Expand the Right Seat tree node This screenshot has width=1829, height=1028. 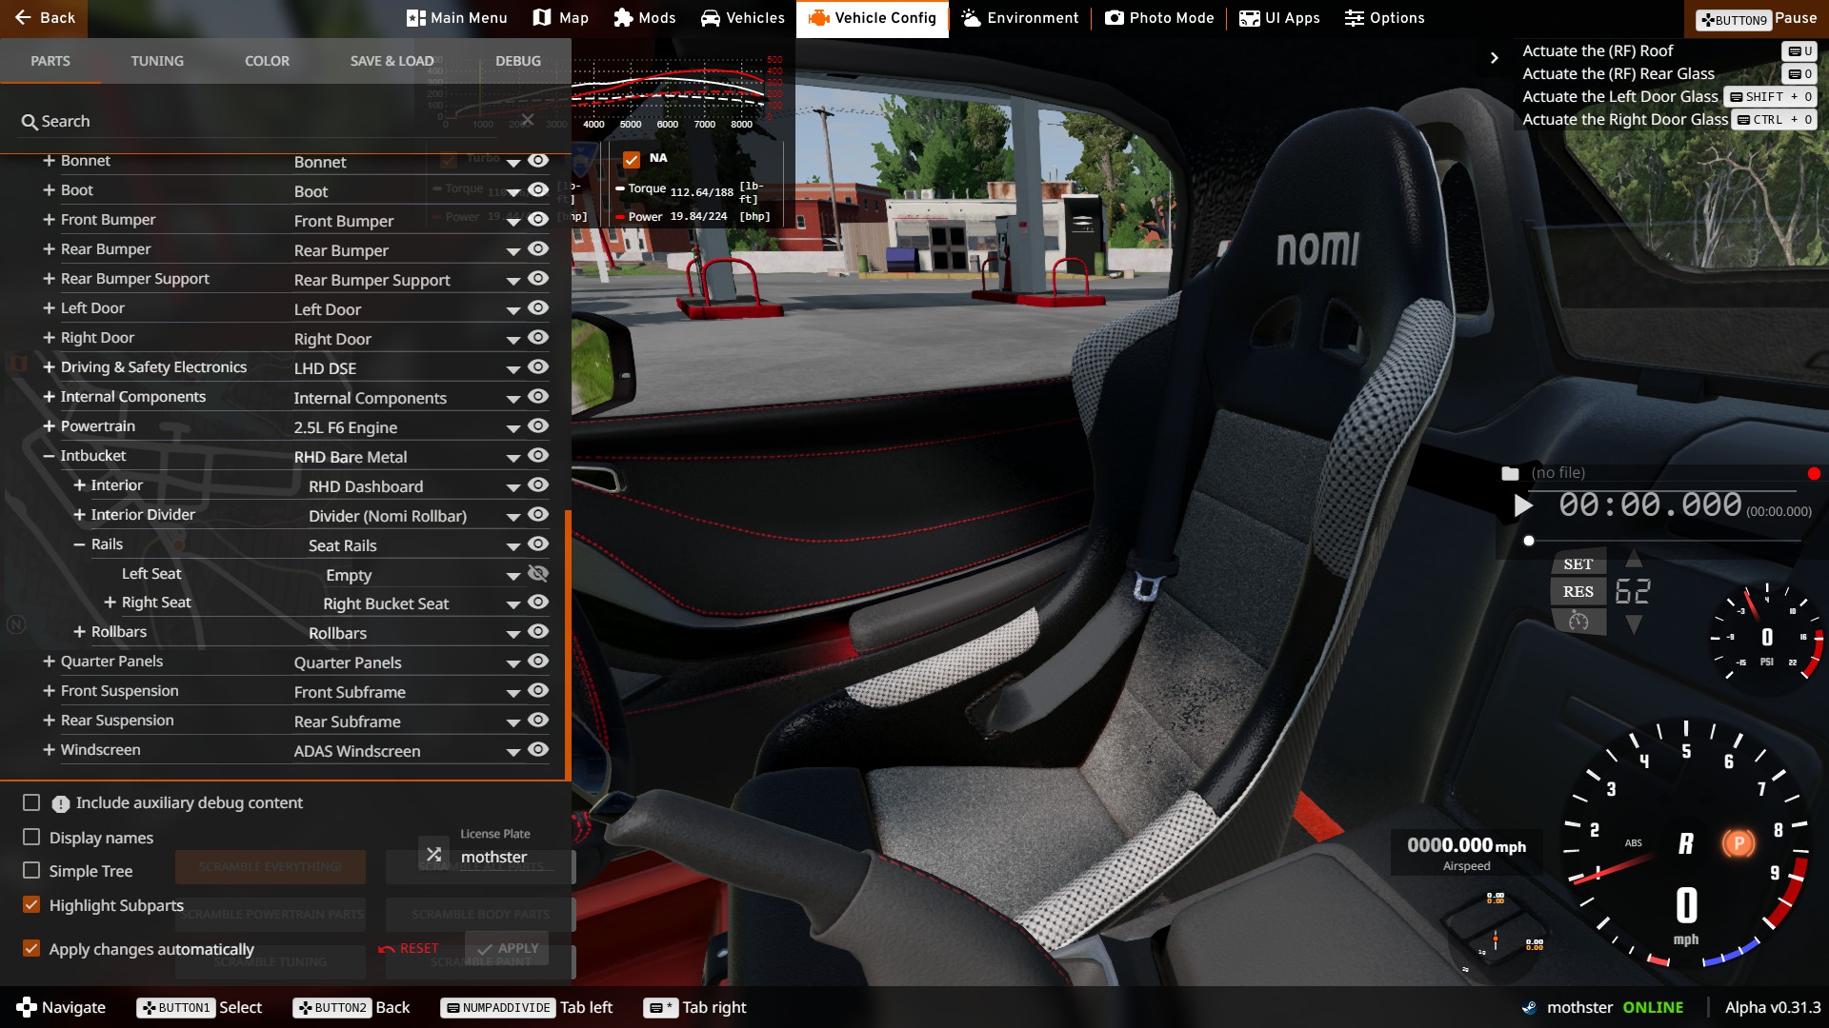coord(110,603)
